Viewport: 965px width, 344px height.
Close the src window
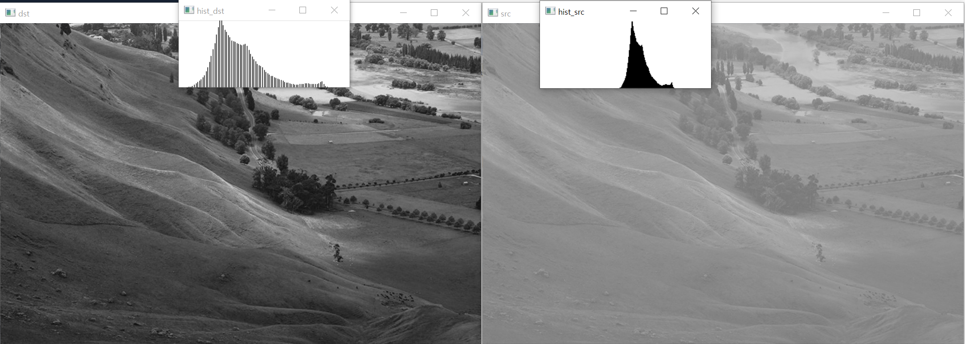point(948,13)
